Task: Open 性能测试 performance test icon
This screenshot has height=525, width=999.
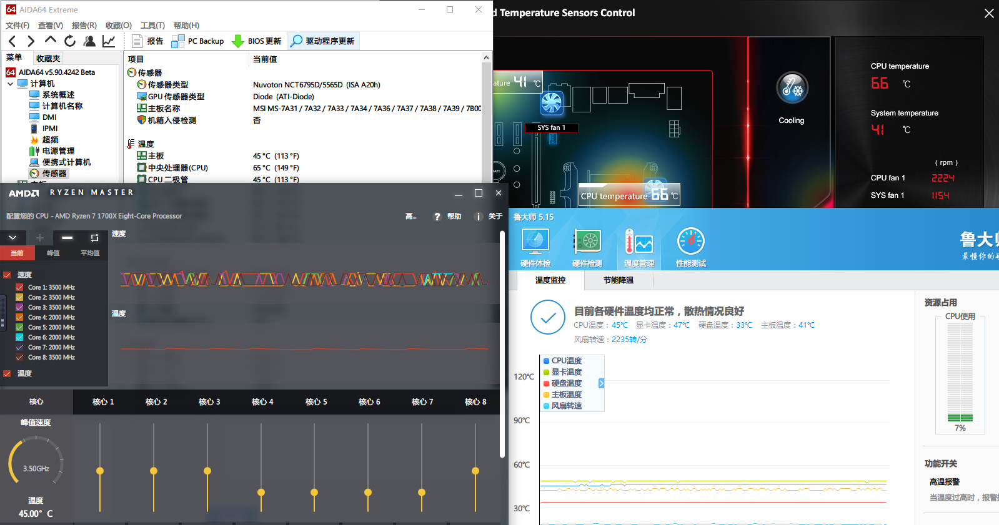Action: point(690,241)
